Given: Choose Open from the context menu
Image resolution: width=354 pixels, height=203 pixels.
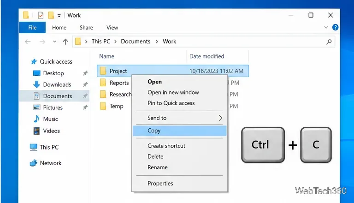Looking at the screenshot, I should pos(155,82).
